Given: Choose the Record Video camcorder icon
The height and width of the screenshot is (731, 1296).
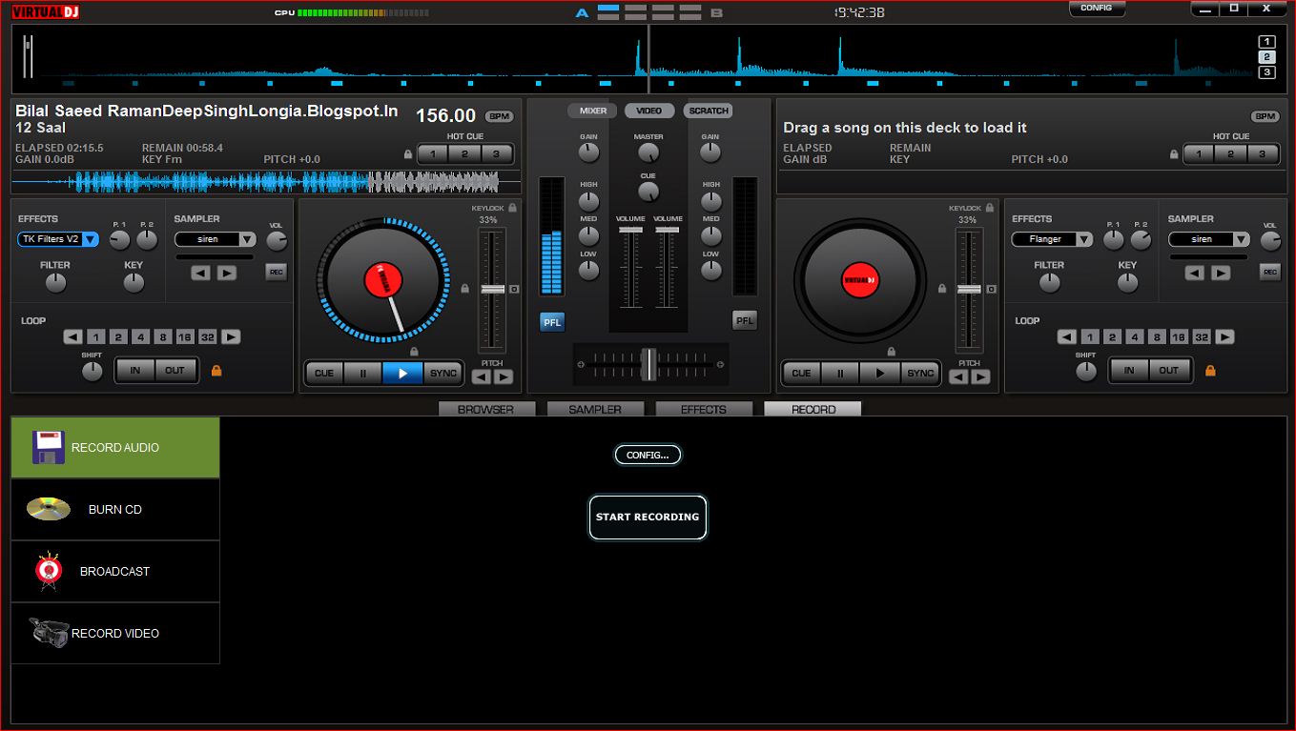Looking at the screenshot, I should [49, 632].
